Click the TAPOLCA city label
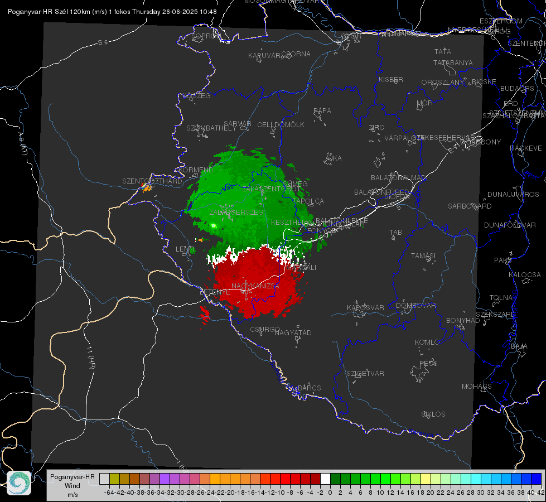546x502 pixels. click(308, 201)
